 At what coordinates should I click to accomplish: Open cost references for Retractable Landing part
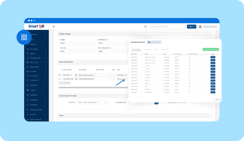[125, 75]
